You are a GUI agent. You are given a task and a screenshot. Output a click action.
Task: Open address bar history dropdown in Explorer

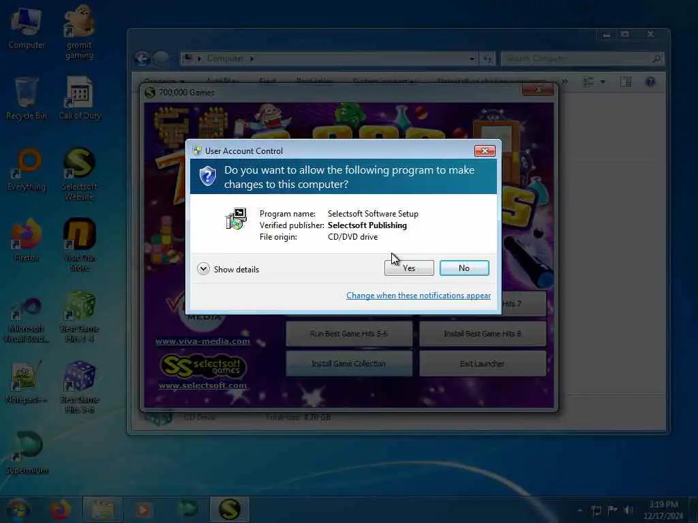point(472,59)
